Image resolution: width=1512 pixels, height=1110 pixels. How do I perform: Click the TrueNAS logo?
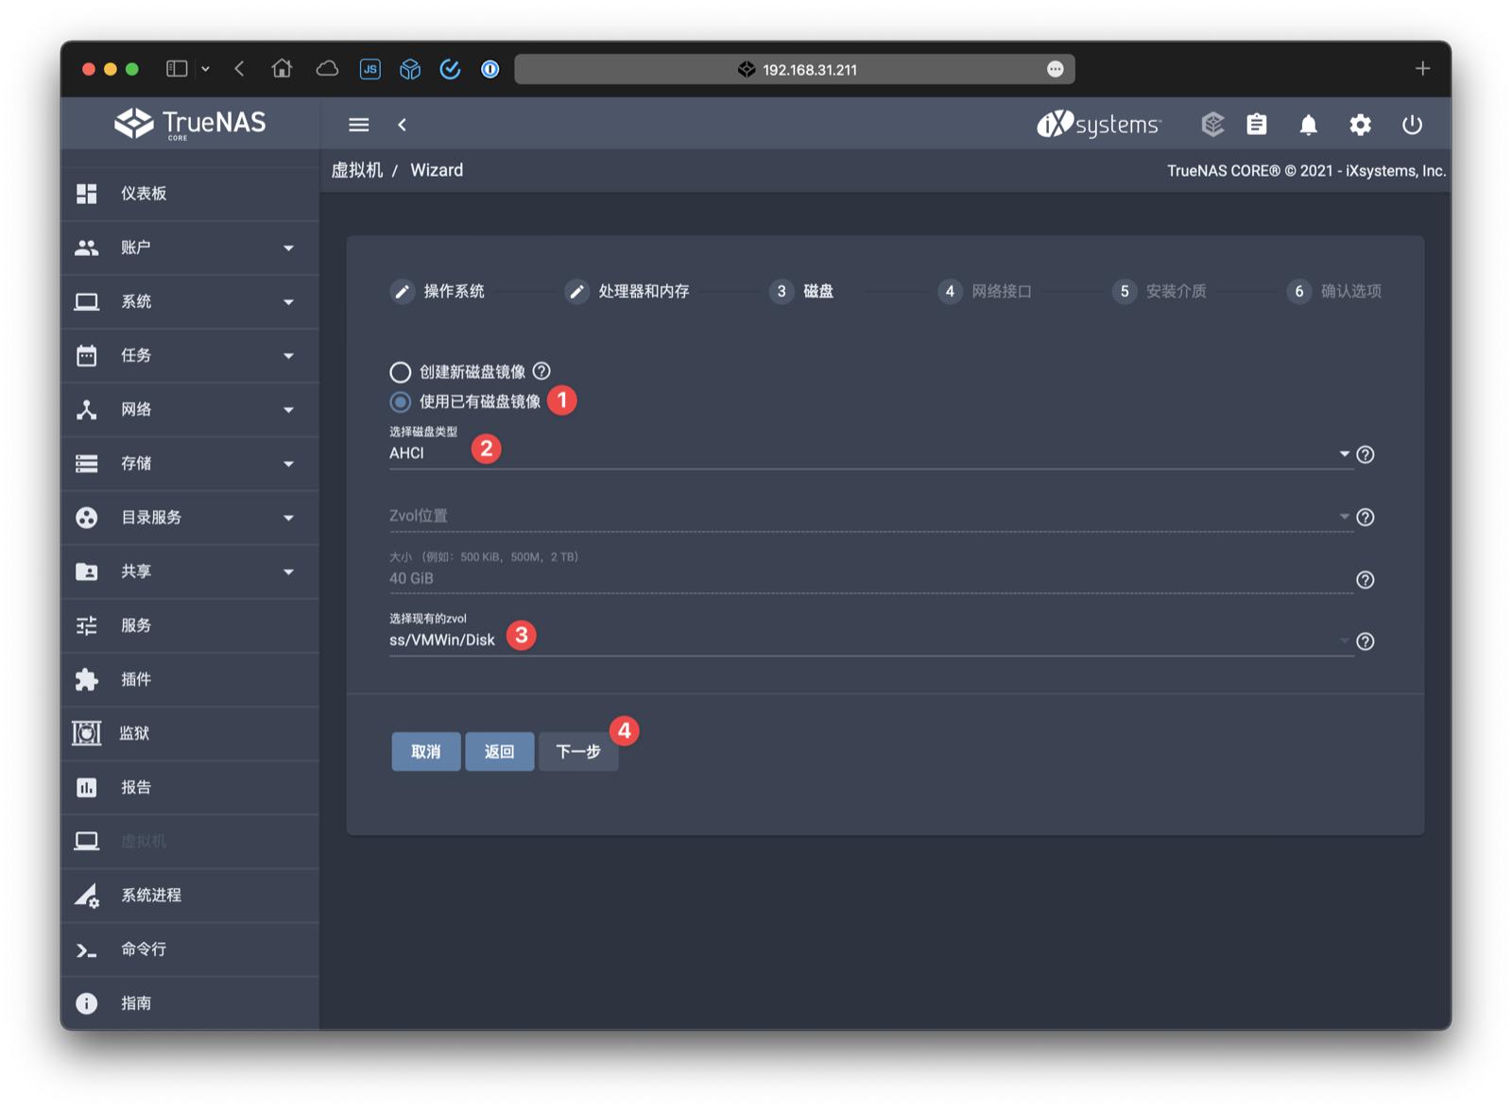tap(187, 123)
